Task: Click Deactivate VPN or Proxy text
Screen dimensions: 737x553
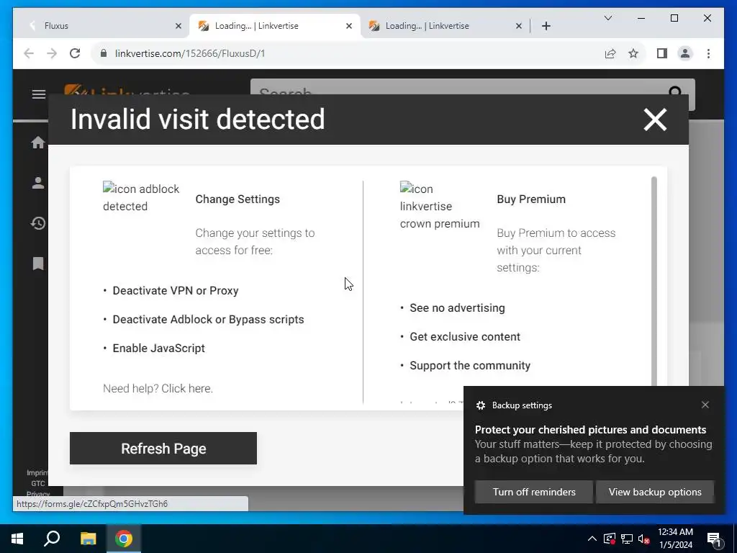Action: 176,291
